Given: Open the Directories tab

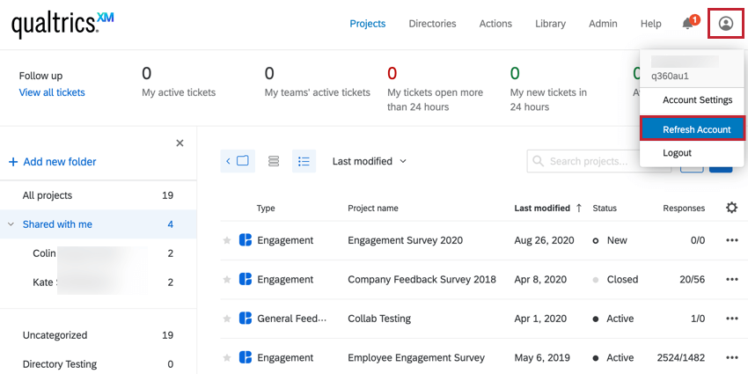Looking at the screenshot, I should click(x=432, y=24).
